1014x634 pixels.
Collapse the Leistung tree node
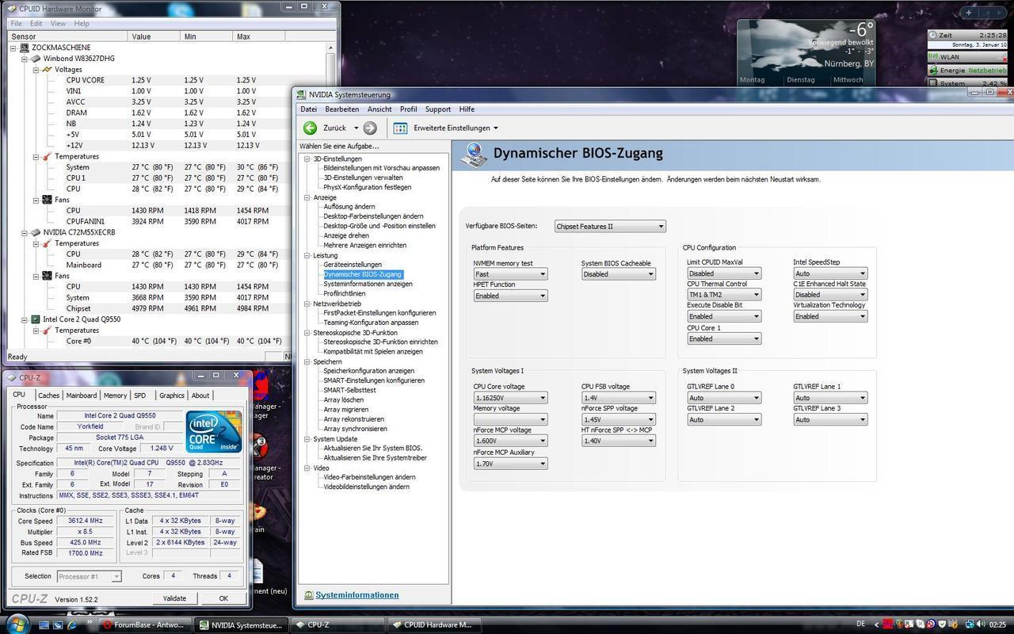[307, 255]
